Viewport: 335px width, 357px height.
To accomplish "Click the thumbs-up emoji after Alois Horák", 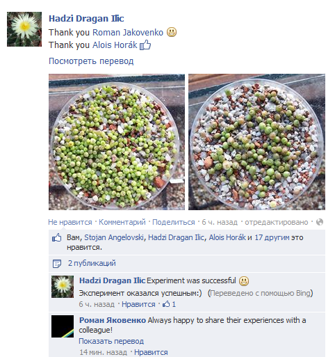I will (x=145, y=45).
